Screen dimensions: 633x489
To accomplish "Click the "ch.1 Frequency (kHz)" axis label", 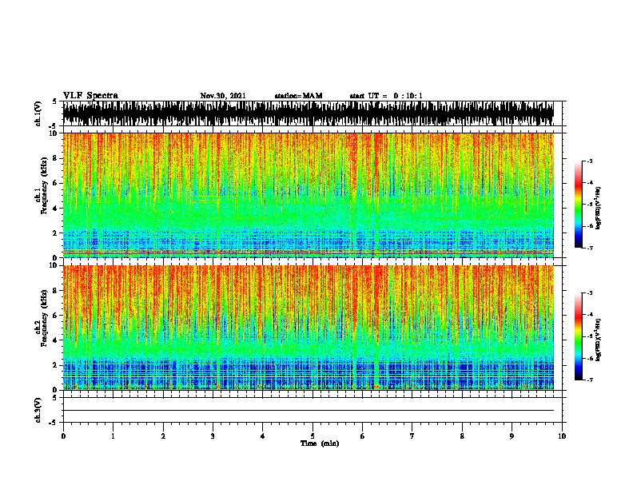I will (x=42, y=186).
